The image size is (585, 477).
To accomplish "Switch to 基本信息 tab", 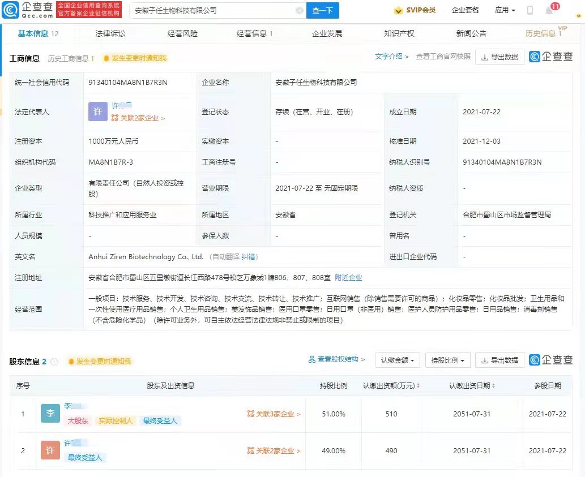I will 38,33.
